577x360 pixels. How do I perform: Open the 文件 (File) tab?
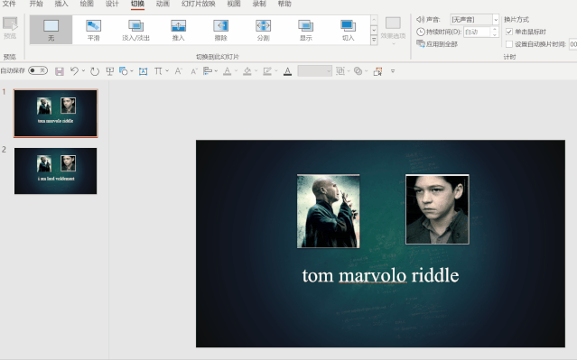tap(9, 4)
